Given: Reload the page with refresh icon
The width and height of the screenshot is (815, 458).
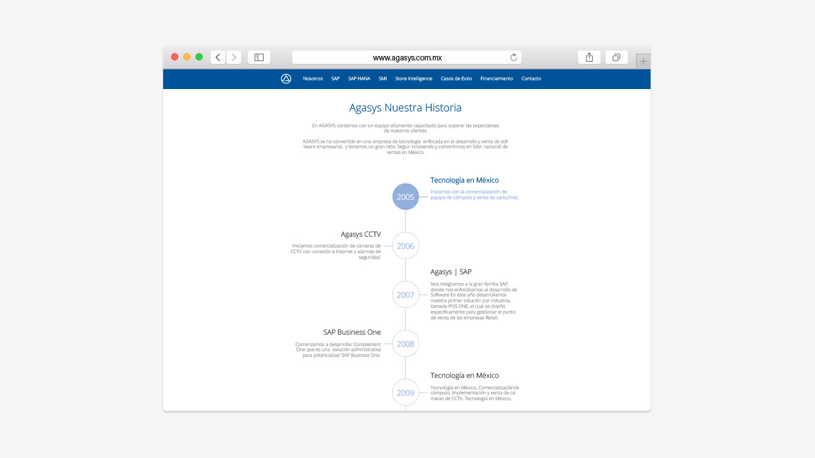Looking at the screenshot, I should [514, 57].
